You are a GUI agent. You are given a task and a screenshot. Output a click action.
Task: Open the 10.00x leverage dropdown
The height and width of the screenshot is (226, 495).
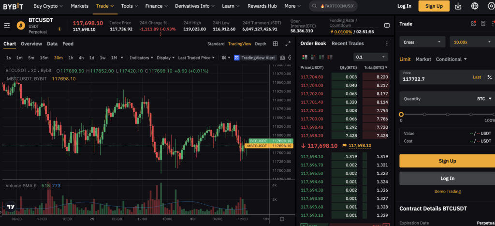(472, 42)
